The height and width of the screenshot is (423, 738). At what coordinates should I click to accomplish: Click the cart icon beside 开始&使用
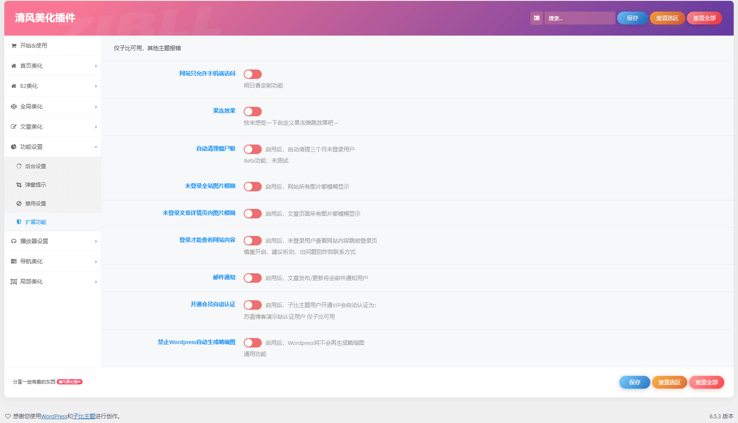point(14,46)
